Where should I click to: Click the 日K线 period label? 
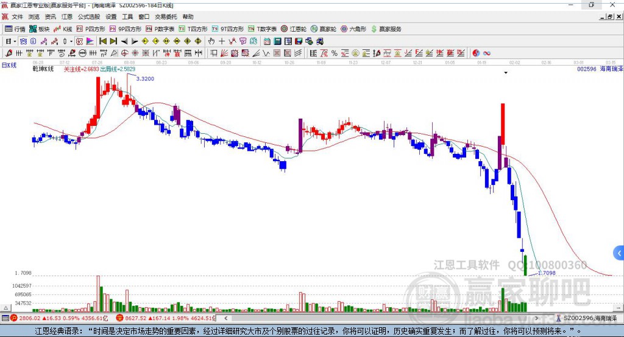pyautogui.click(x=9, y=66)
